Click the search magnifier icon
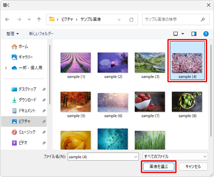Viewport: 214px width, 177px height. coord(203,19)
